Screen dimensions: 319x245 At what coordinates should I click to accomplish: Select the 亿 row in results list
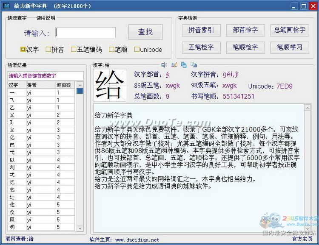coord(41,137)
